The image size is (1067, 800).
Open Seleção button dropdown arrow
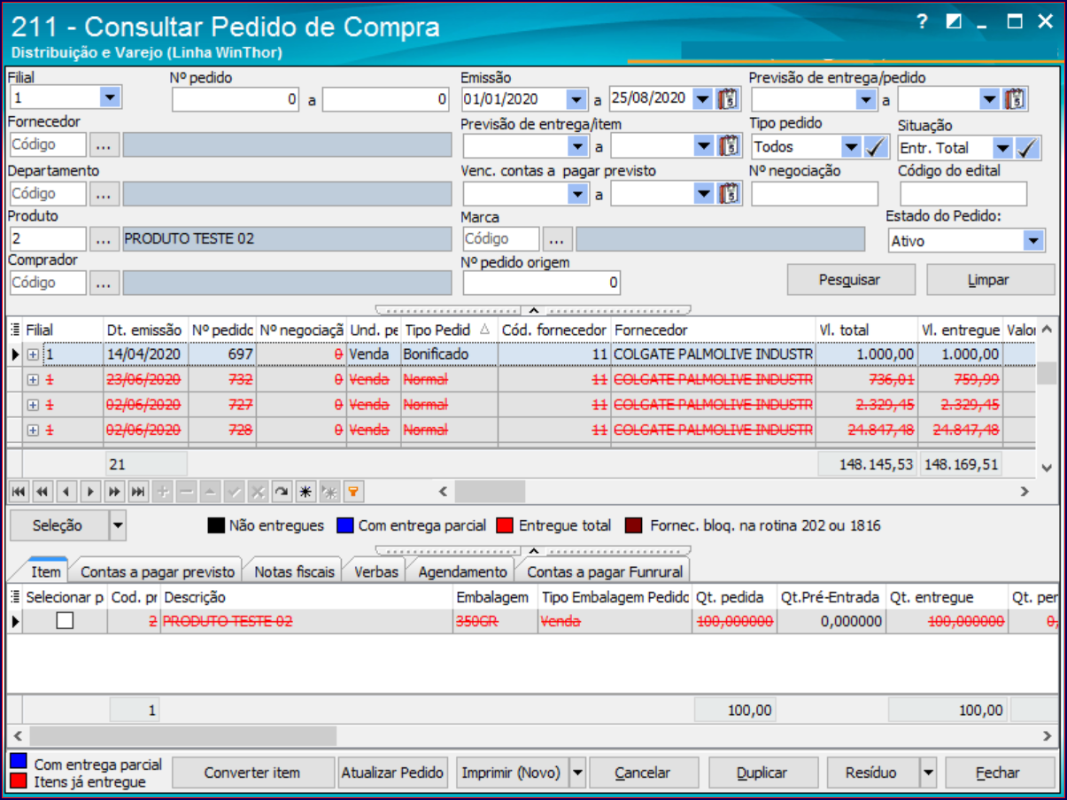tap(118, 525)
